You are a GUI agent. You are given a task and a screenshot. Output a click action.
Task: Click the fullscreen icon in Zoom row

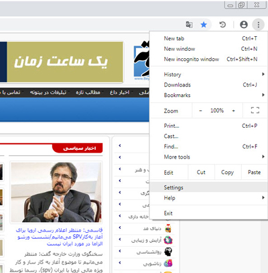255,110
